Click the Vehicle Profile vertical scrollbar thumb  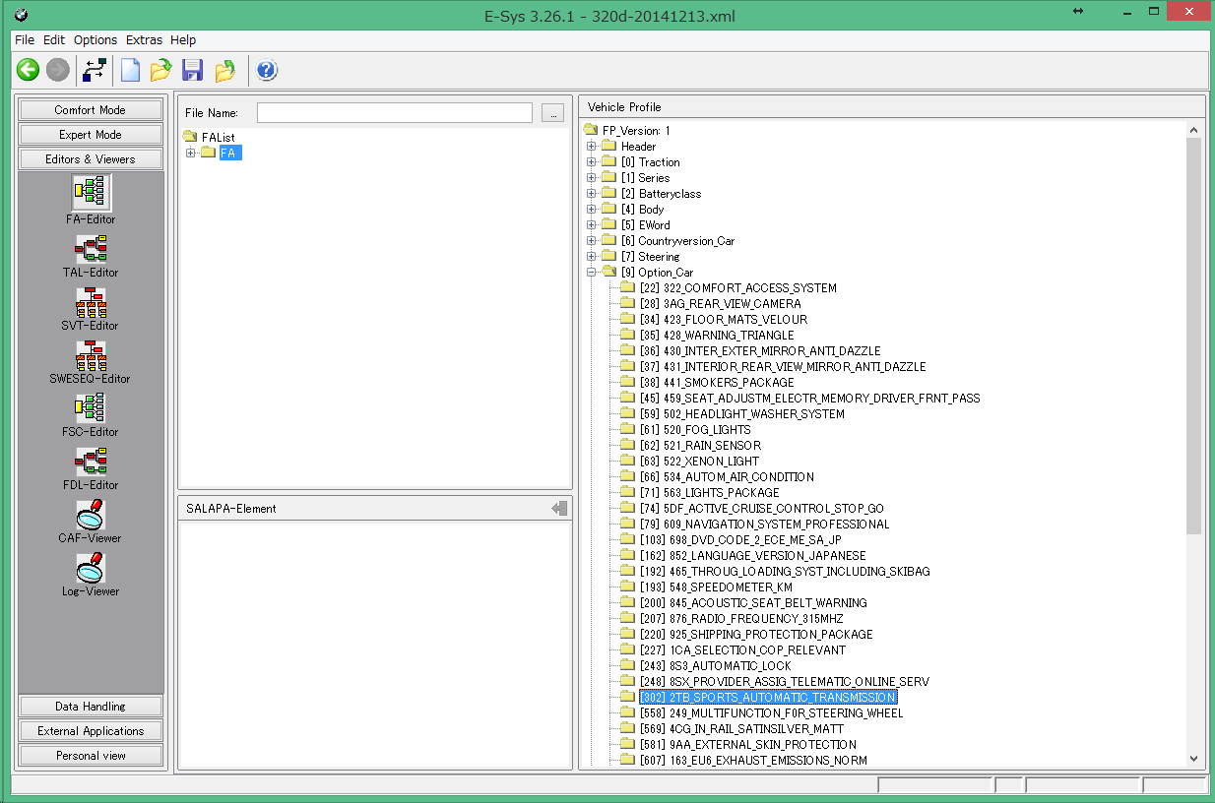coord(1194,336)
